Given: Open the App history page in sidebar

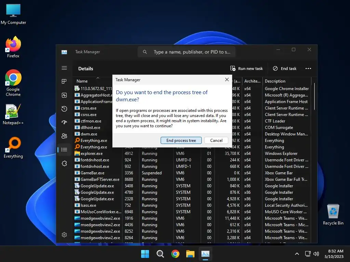Looking at the screenshot, I should pyautogui.click(x=64, y=109).
